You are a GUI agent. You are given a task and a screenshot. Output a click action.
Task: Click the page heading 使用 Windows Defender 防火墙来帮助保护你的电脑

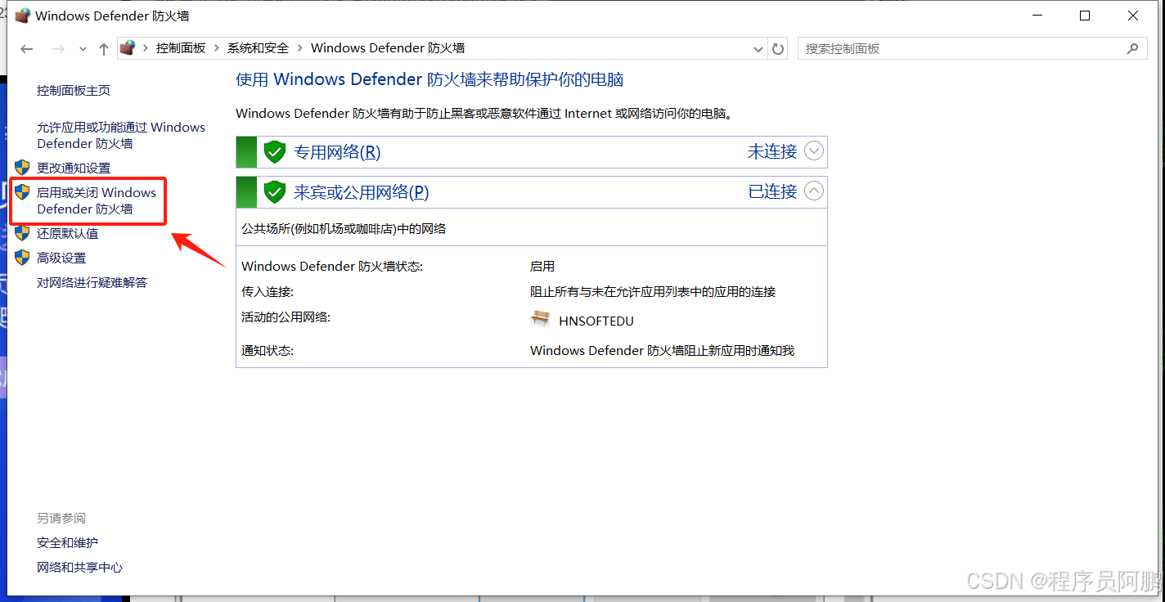pos(430,79)
